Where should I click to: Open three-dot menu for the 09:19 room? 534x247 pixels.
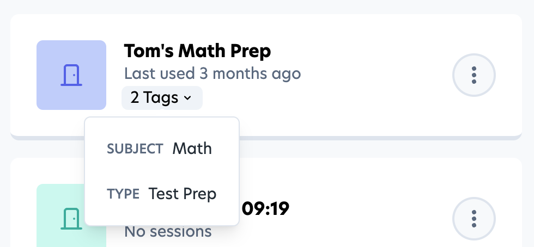[x=474, y=219]
